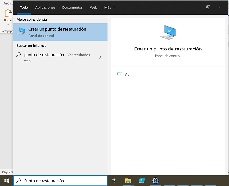Screen dimensions: 229x186
Task: Click the padlock app icon on taskbar
Action: click(156, 180)
